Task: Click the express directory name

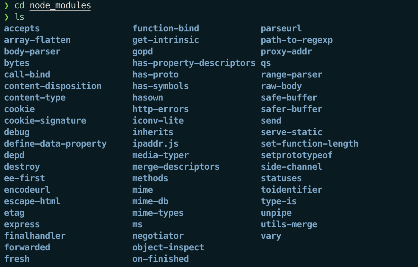Action: coord(22,224)
